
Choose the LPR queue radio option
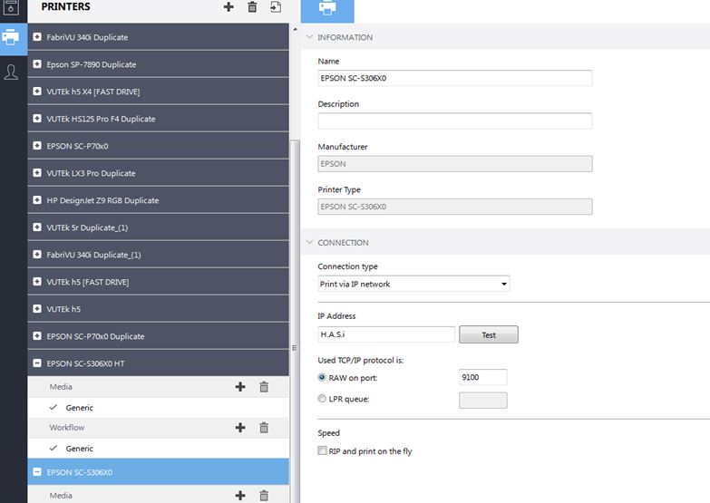pos(323,400)
